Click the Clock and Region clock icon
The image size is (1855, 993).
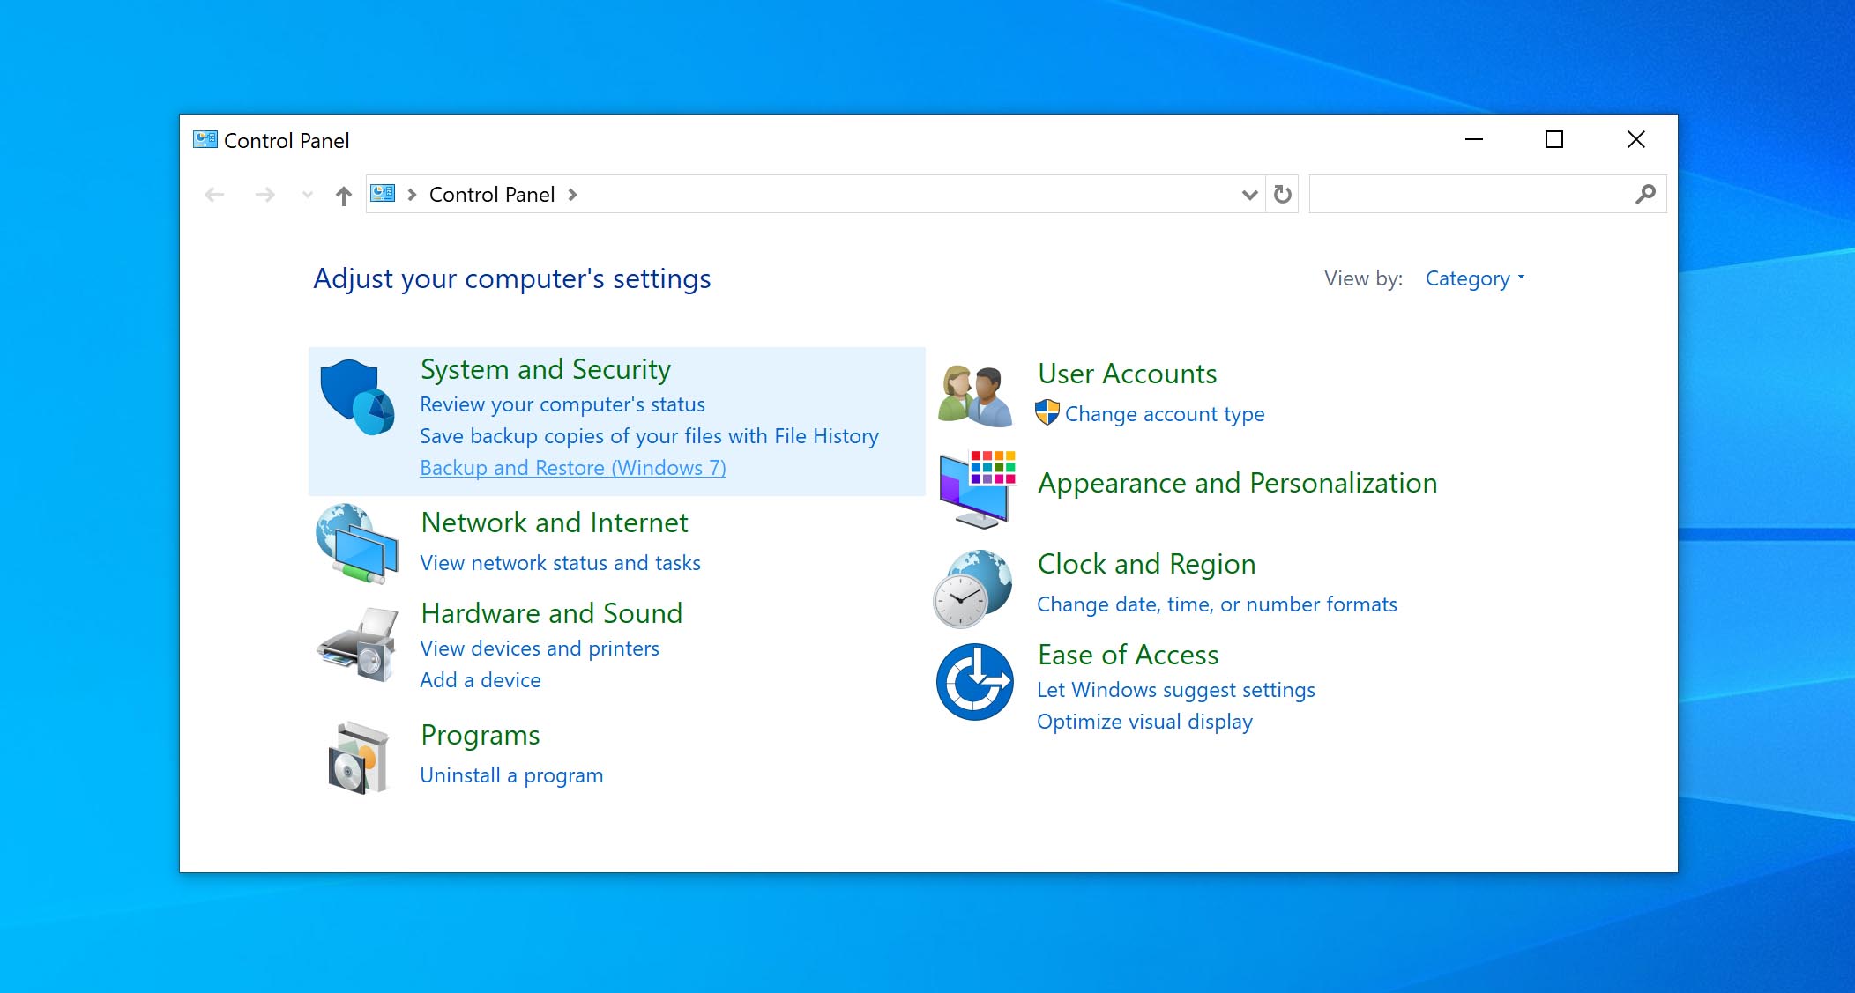973,589
